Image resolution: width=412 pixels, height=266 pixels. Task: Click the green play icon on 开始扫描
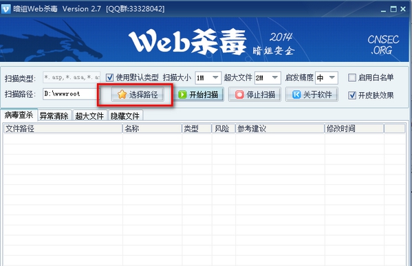[182, 95]
